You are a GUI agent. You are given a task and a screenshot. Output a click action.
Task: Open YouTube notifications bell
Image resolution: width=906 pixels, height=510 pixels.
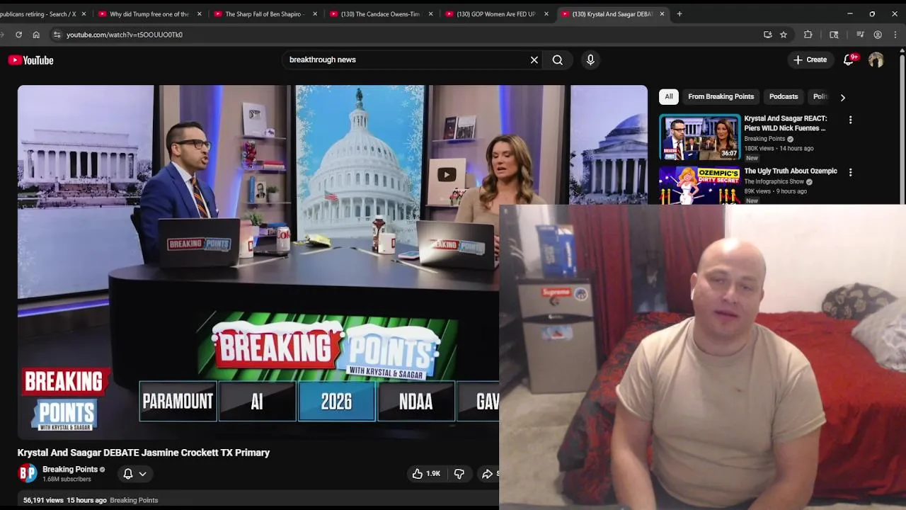click(849, 60)
